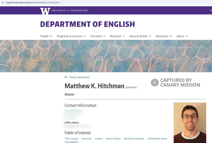Screen dimensions: 212x143
Task: Click the site settings icon in address bar
Action: point(3,2)
